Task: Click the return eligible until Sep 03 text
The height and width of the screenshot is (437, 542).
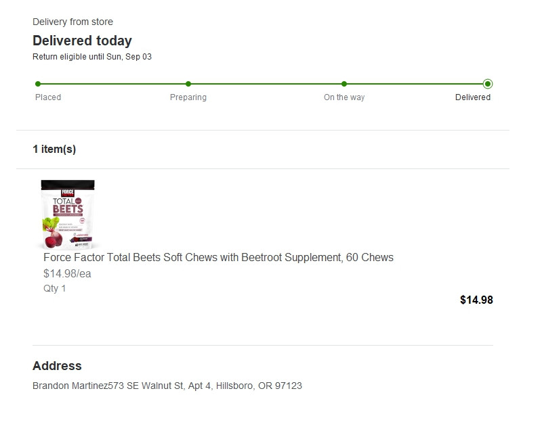Action: 92,57
